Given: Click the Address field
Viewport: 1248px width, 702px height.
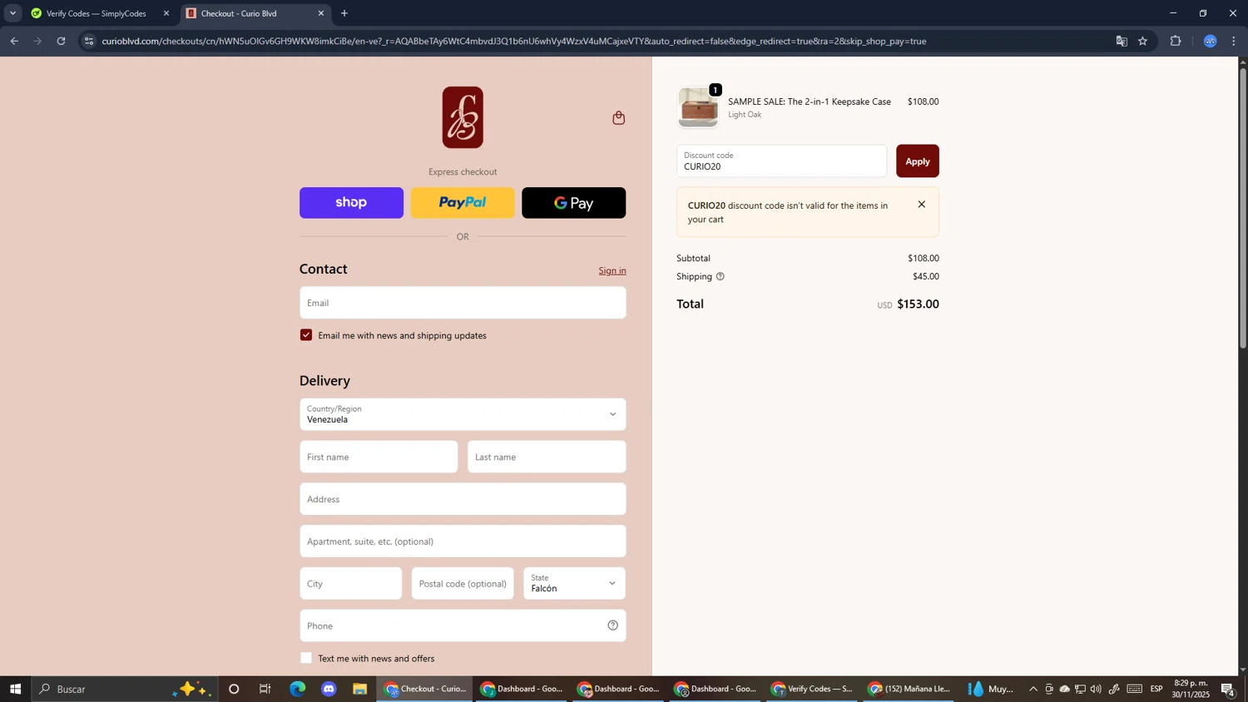Looking at the screenshot, I should [x=463, y=499].
